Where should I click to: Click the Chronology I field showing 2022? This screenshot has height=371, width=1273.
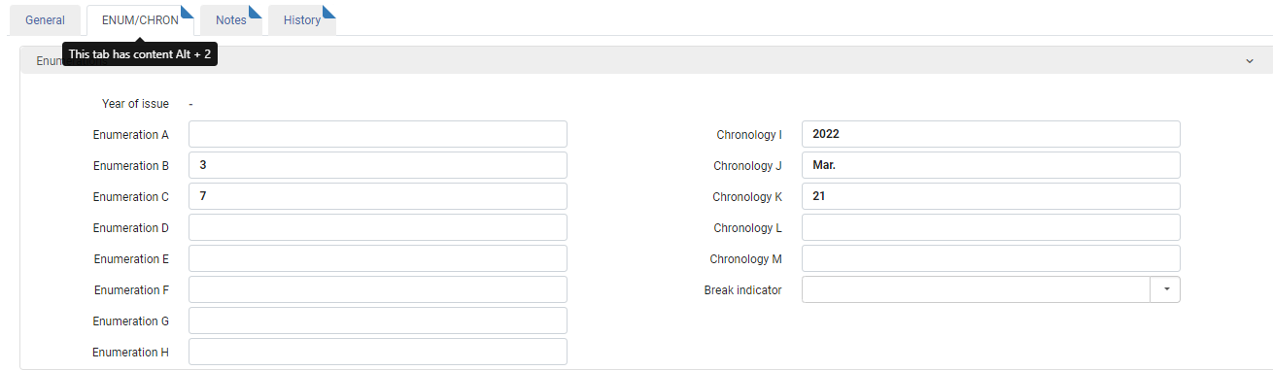[991, 134]
